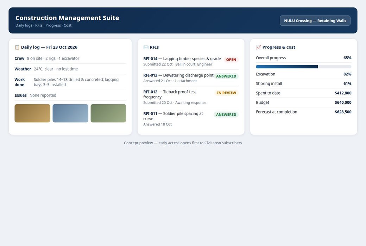Click the ANSWERED badge on RFI-011
This screenshot has width=366, height=246.
(226, 115)
